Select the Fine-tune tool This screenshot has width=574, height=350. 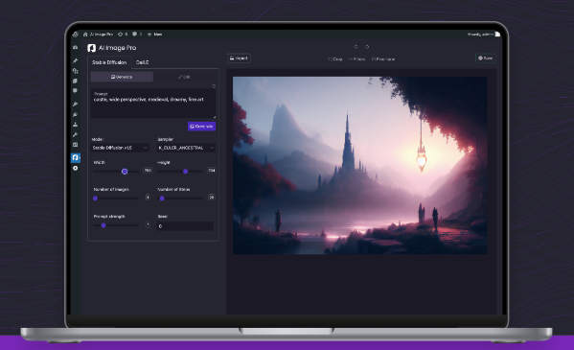(383, 59)
